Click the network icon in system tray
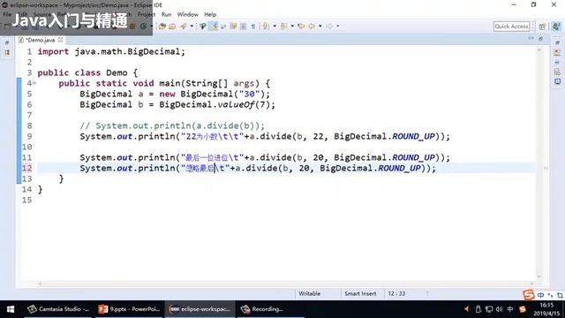Screen dimensions: 565x318 (x=489, y=309)
